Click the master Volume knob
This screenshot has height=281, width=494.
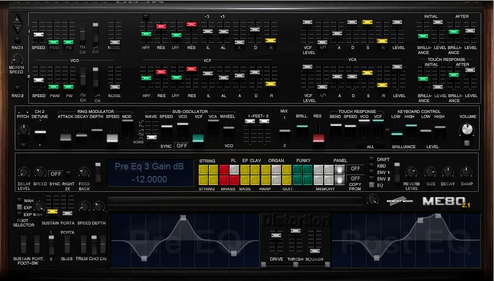tap(466, 130)
